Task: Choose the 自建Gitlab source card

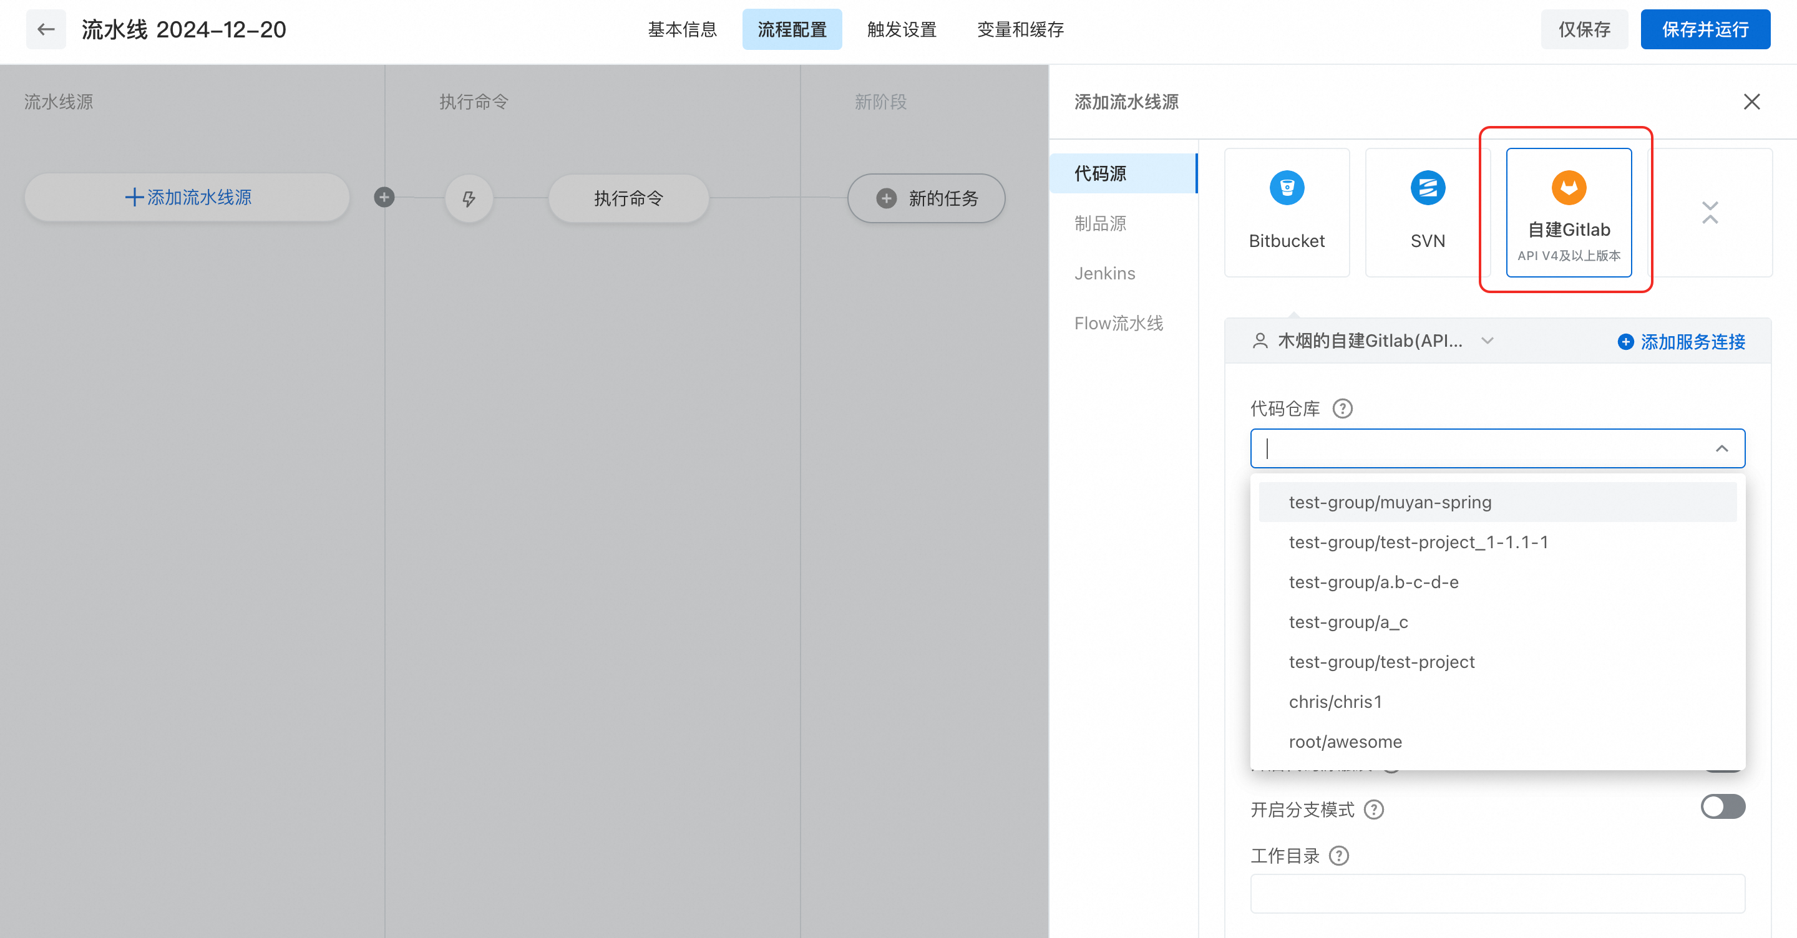Action: (x=1568, y=213)
